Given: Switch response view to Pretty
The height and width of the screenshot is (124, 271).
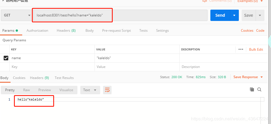Looking at the screenshot, I should [10, 90].
